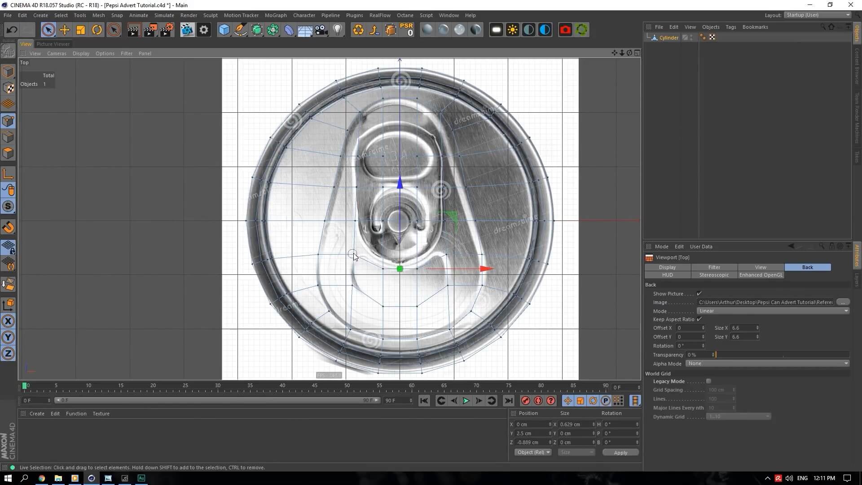The image size is (862, 485).
Task: Enable Legacy Mode checkbox
Action: coord(708,381)
